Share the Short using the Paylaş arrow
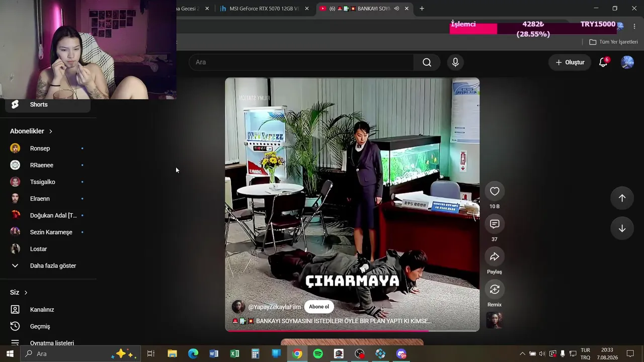The image size is (644, 362). click(495, 256)
